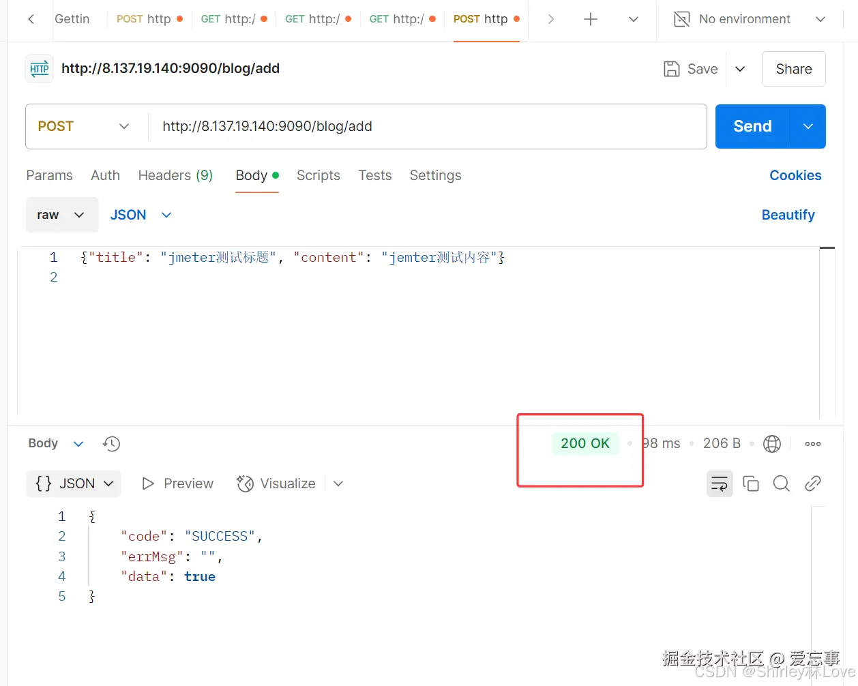Expand the Save options arrow
The image size is (858, 686).
point(740,69)
